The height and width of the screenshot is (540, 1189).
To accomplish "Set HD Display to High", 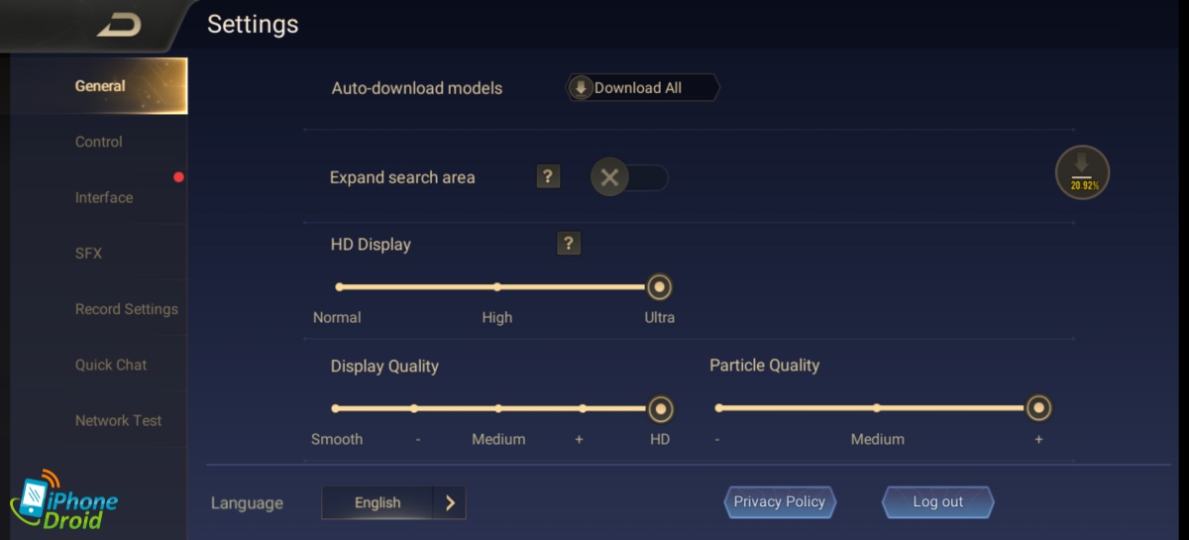I will pos(497,287).
